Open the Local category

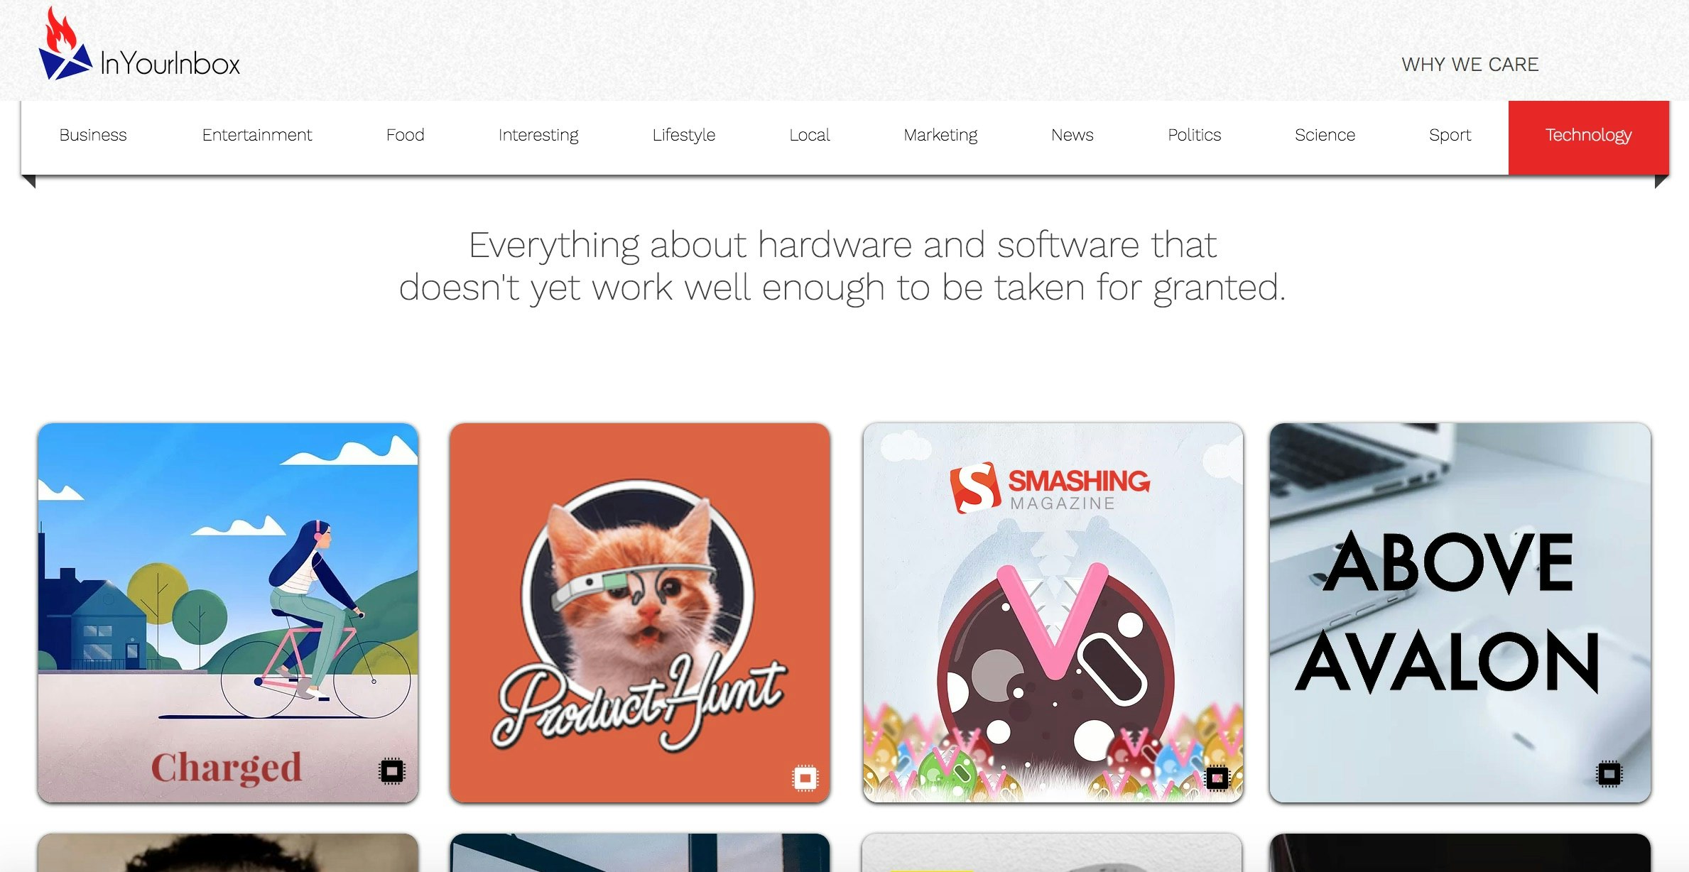[x=810, y=135]
